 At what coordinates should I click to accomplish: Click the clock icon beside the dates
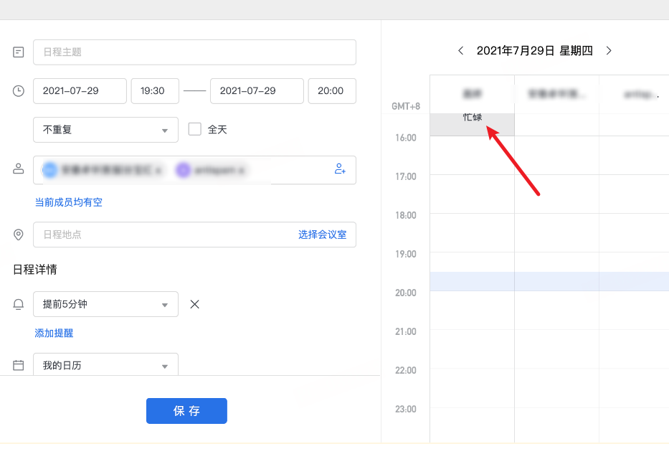[x=19, y=91]
